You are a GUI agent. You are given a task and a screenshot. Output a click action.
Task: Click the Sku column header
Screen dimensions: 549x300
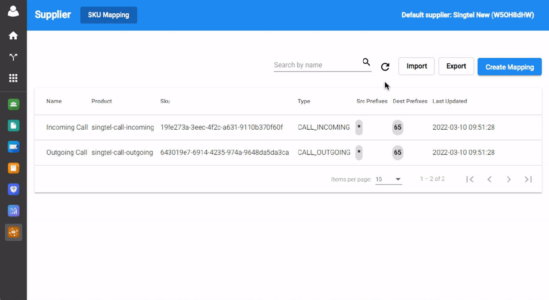165,101
